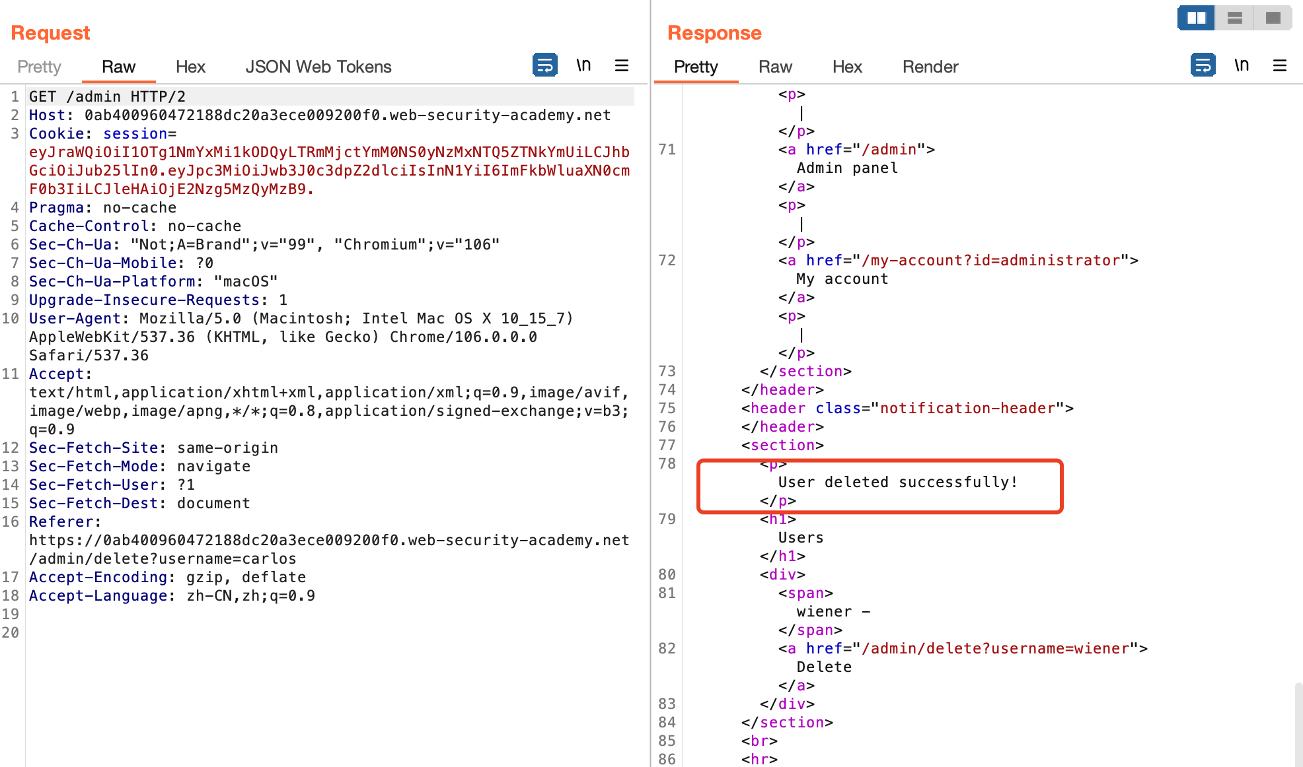The width and height of the screenshot is (1303, 767).
Task: Toggle word wrap icon in Response panel
Action: (1203, 65)
